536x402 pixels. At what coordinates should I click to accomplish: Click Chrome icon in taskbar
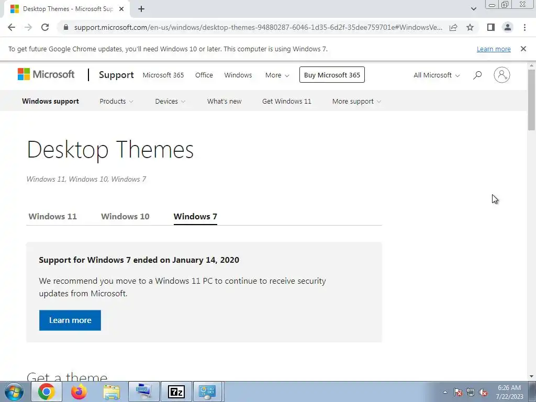point(47,392)
